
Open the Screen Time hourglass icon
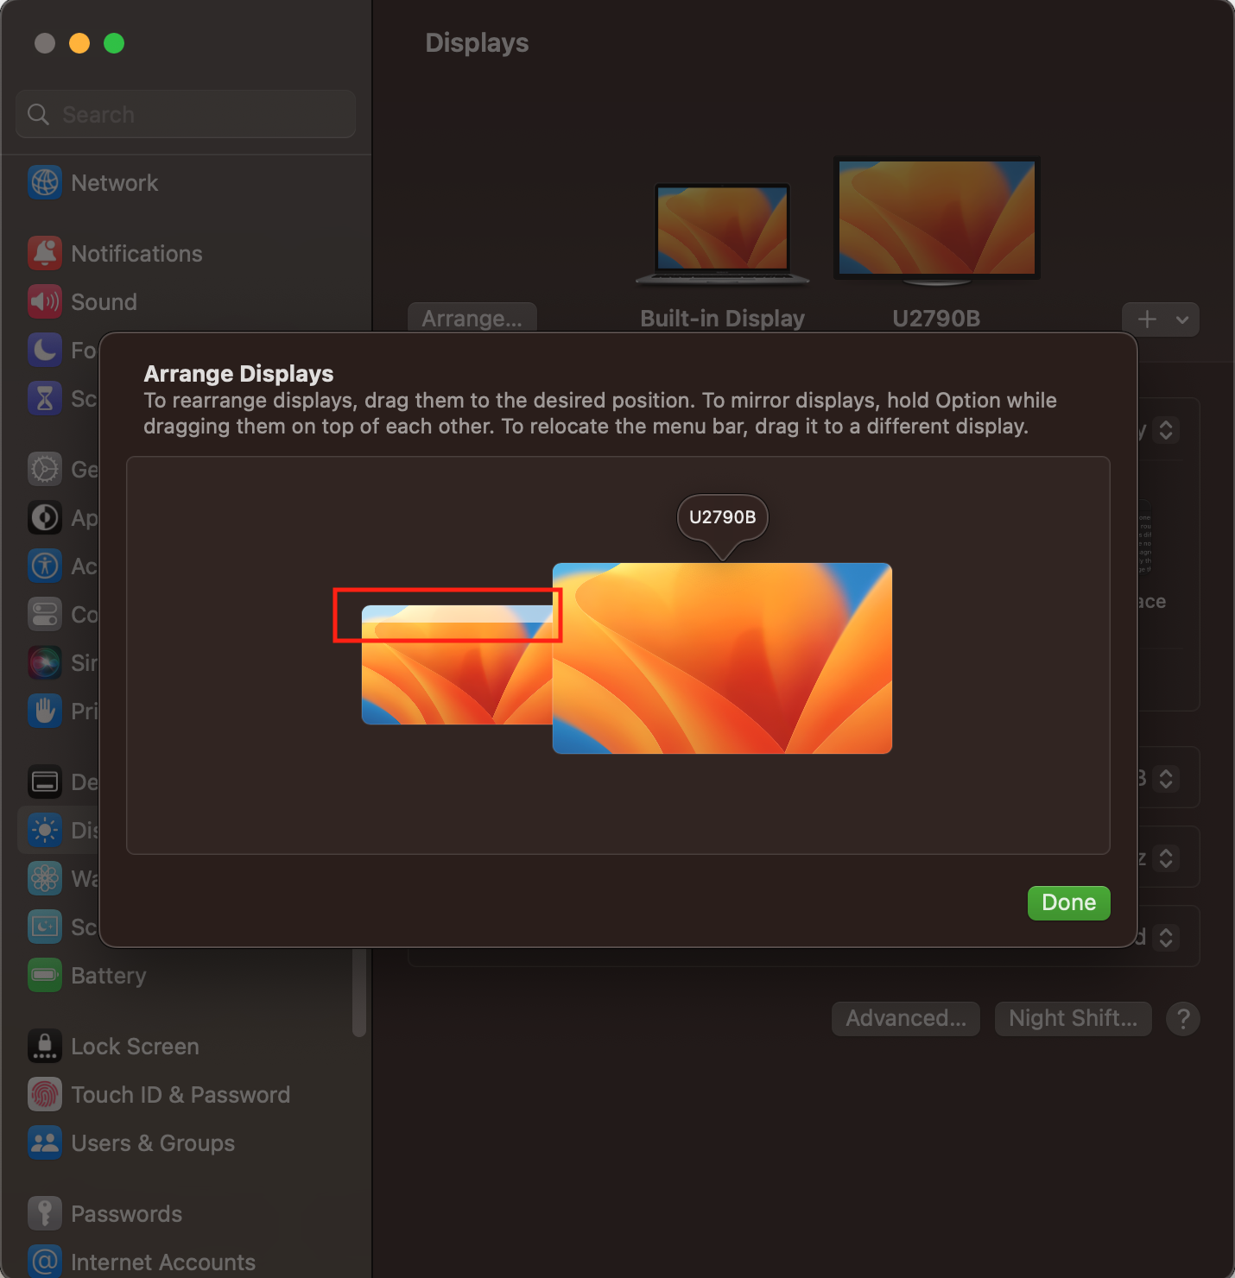(x=45, y=399)
